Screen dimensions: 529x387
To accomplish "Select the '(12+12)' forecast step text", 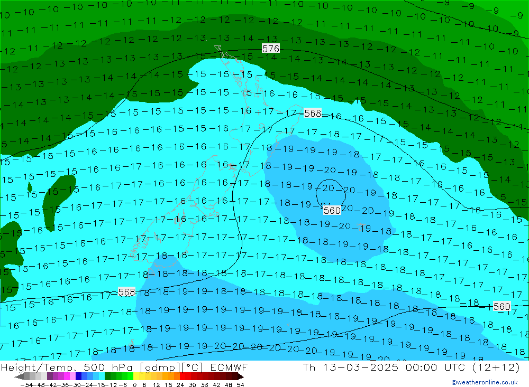I will click(496, 367).
